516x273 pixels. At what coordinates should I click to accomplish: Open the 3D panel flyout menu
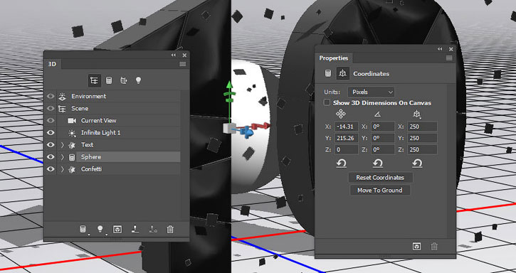pos(183,64)
